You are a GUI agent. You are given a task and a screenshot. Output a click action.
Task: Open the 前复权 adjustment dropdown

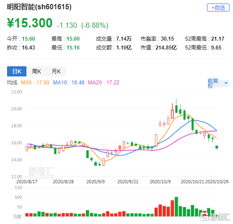click(218, 83)
